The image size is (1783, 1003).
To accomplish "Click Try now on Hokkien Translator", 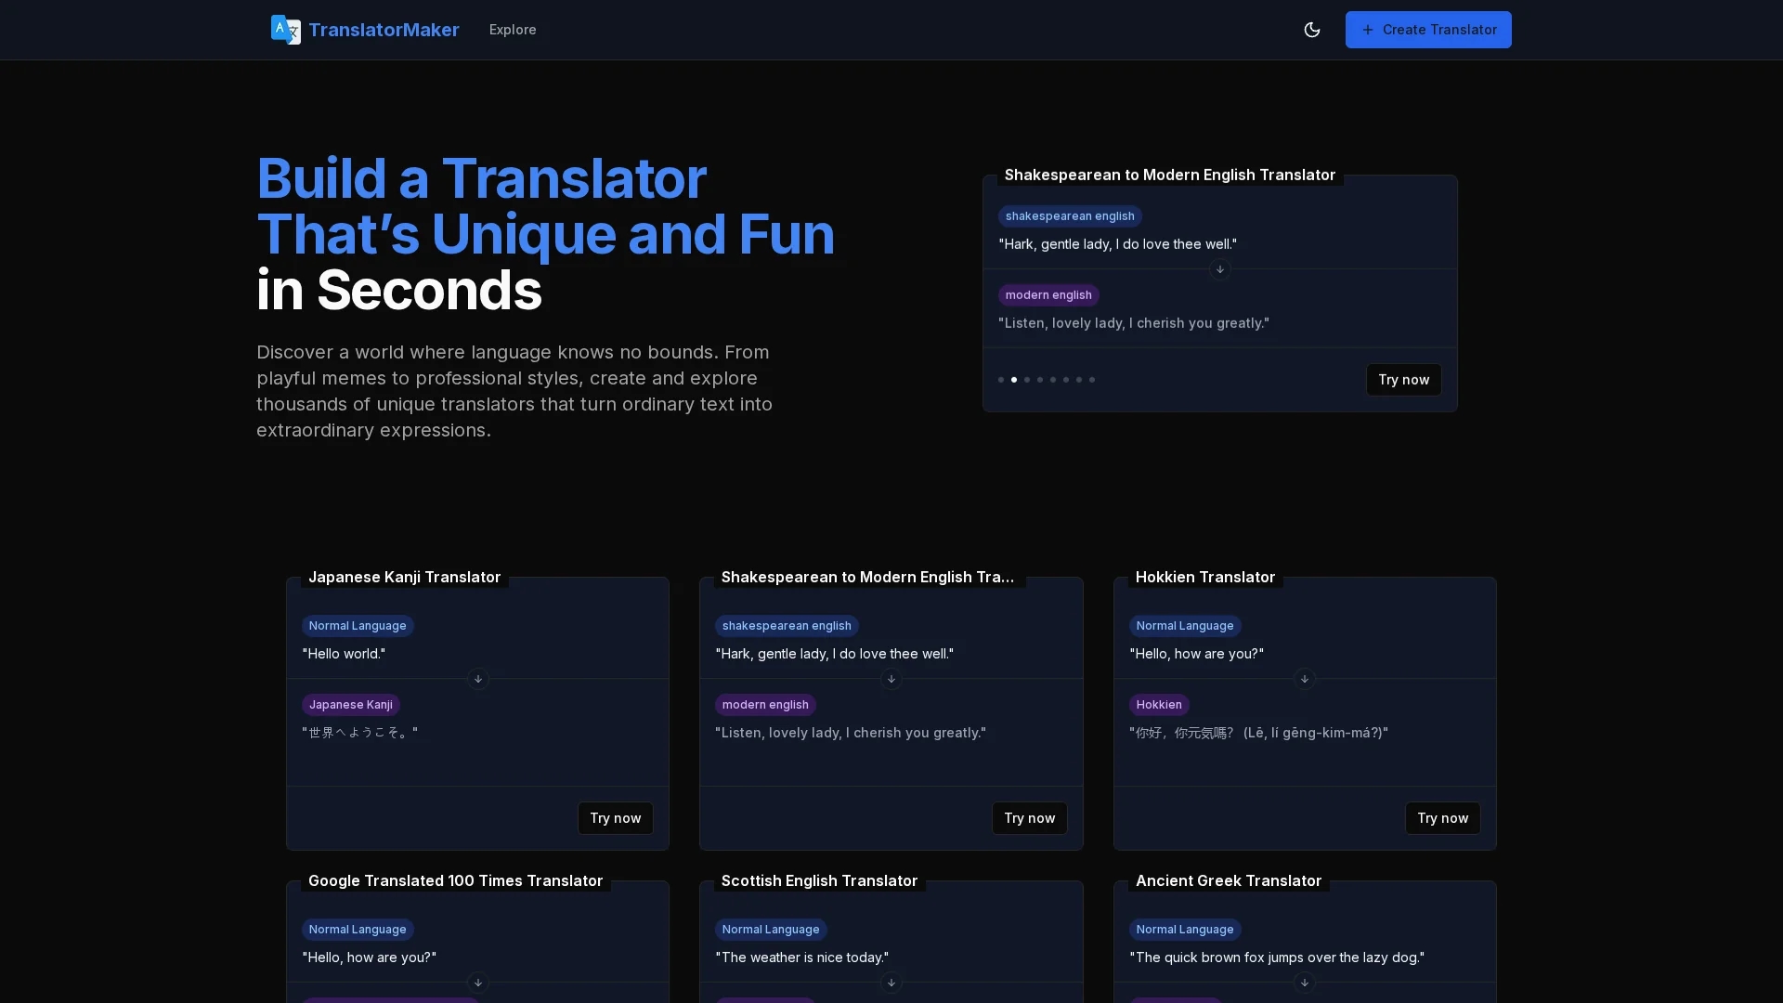I will tap(1442, 818).
